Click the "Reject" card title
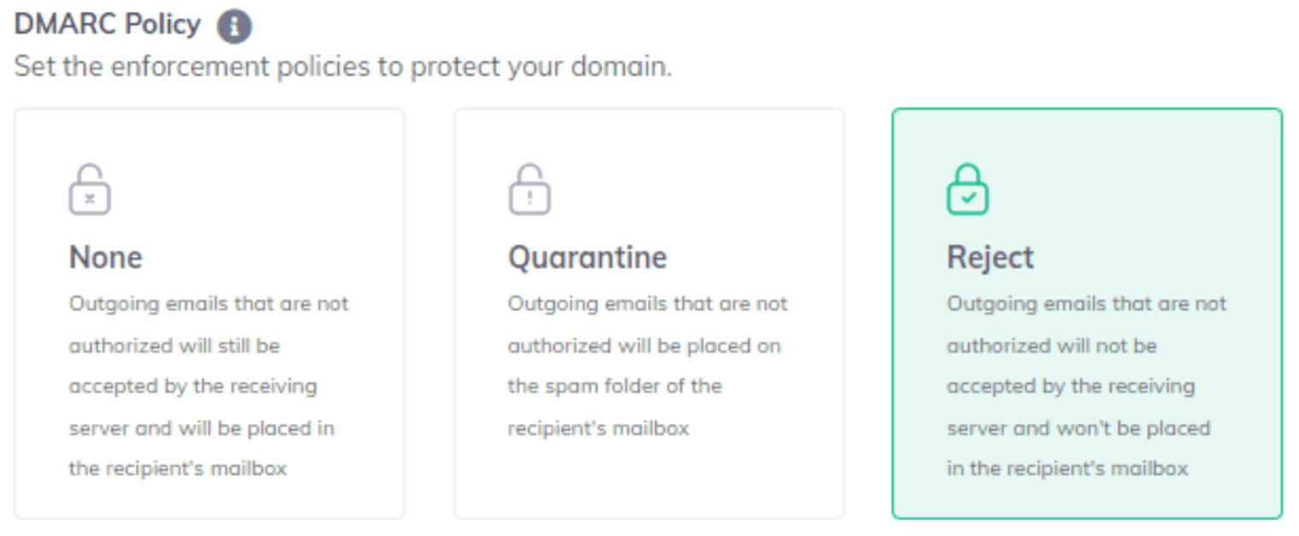The height and width of the screenshot is (536, 1299). point(990,257)
